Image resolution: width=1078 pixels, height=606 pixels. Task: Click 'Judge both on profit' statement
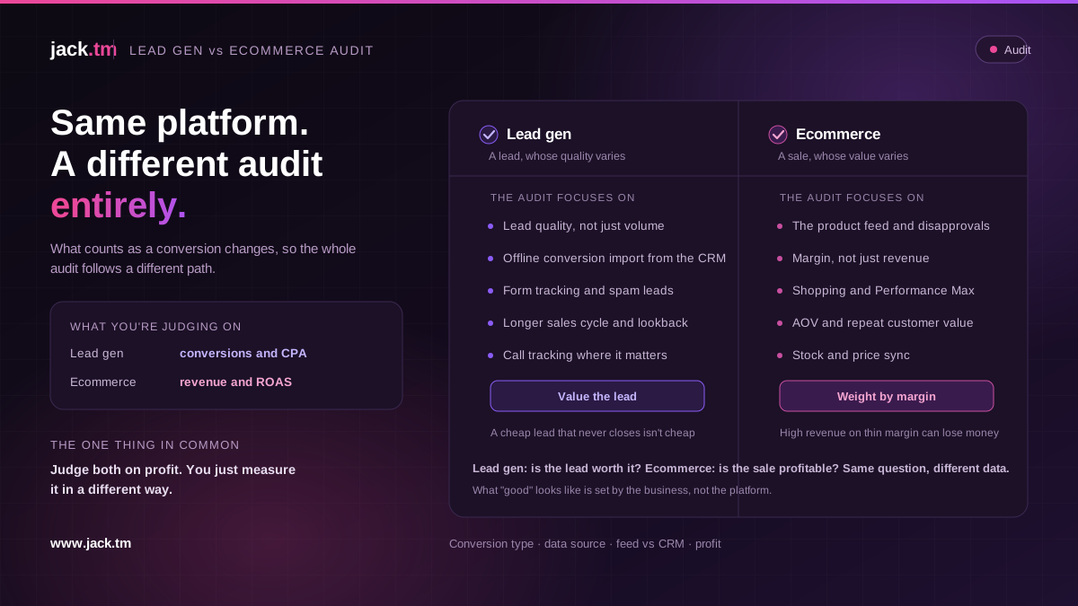point(172,479)
